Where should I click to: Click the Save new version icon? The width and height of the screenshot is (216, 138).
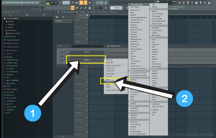pos(201,2)
